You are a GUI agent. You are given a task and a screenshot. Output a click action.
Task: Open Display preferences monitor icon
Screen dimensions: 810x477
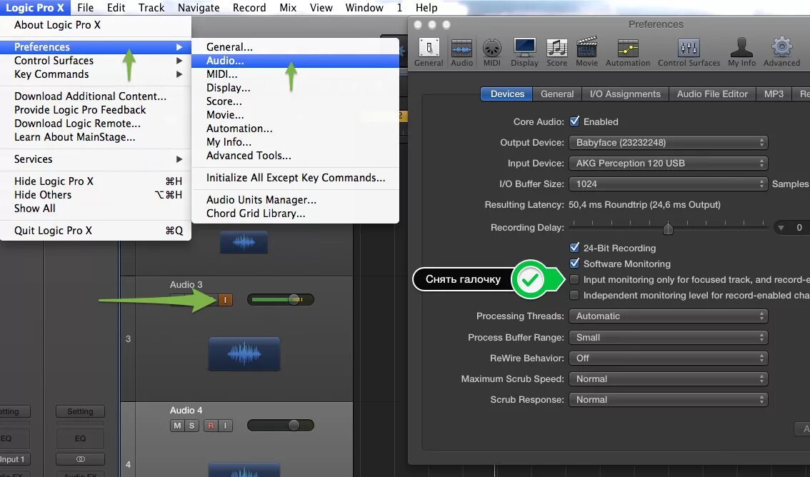point(524,52)
